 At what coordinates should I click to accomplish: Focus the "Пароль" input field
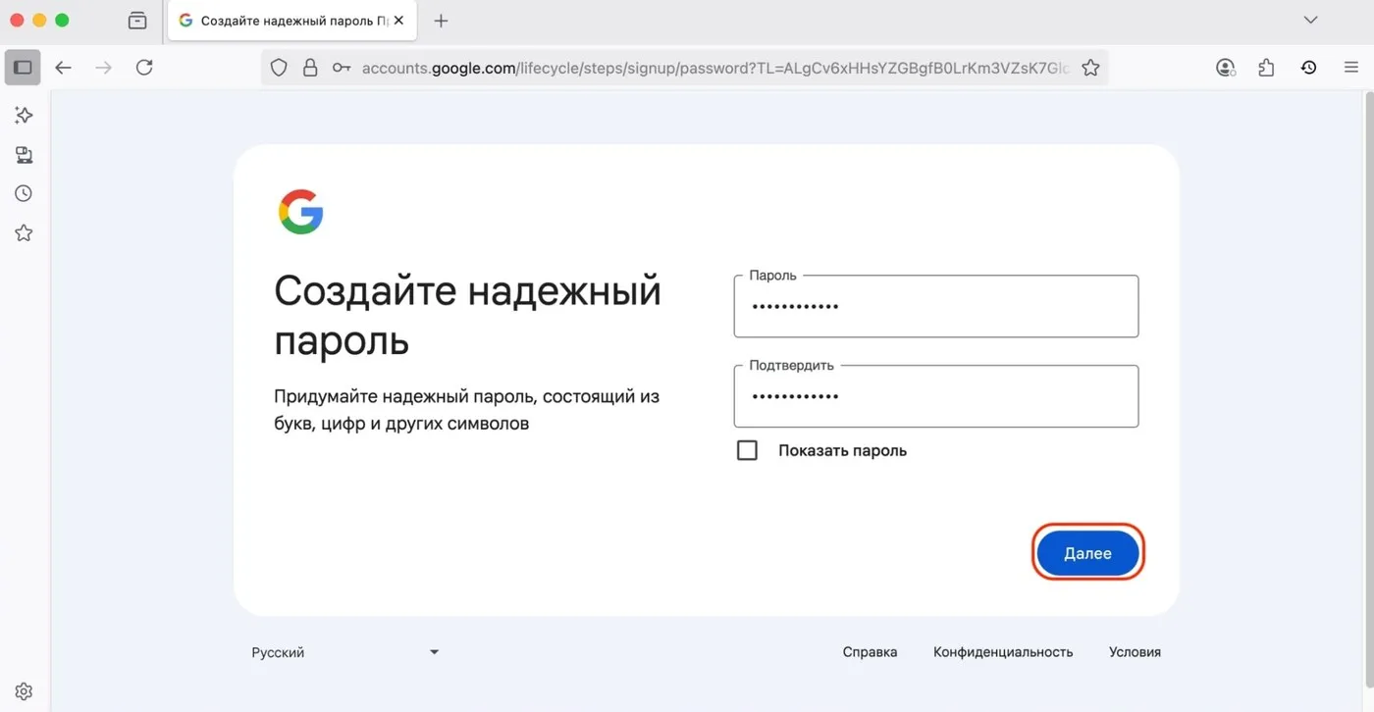pyautogui.click(x=936, y=306)
